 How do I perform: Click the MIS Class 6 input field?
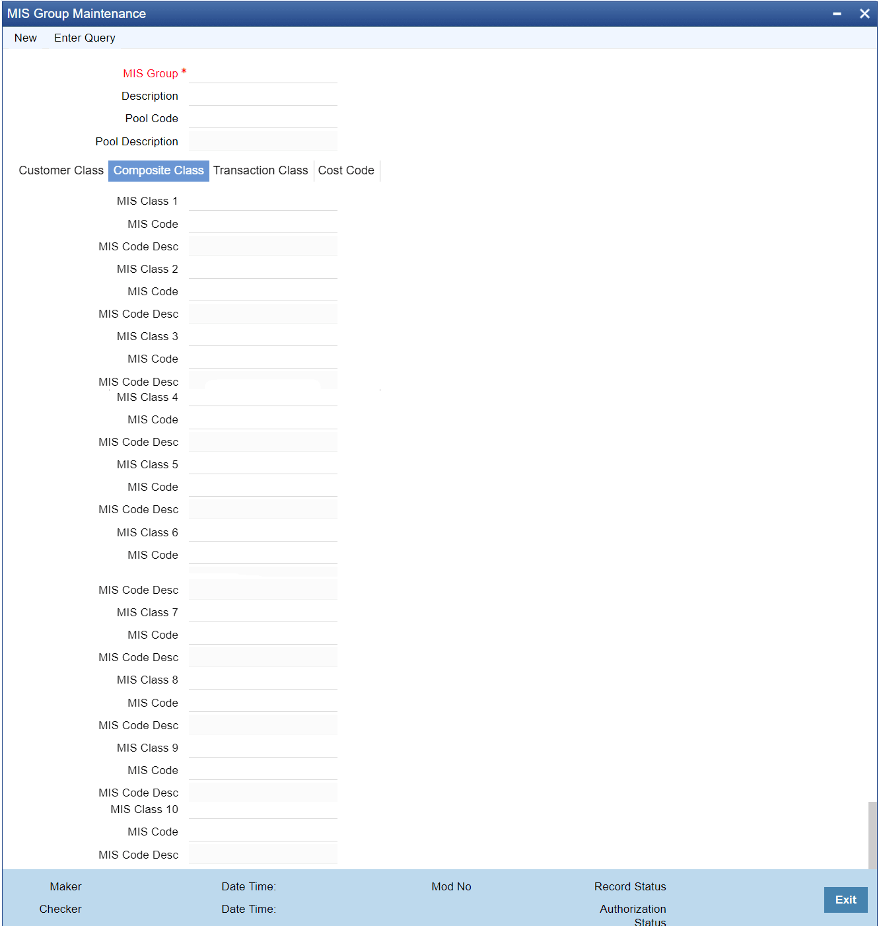coord(263,532)
